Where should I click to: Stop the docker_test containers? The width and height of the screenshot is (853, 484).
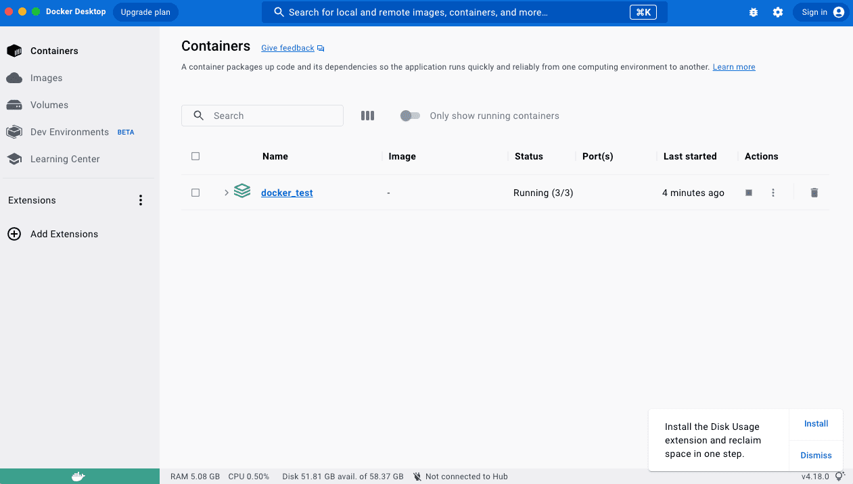(749, 193)
